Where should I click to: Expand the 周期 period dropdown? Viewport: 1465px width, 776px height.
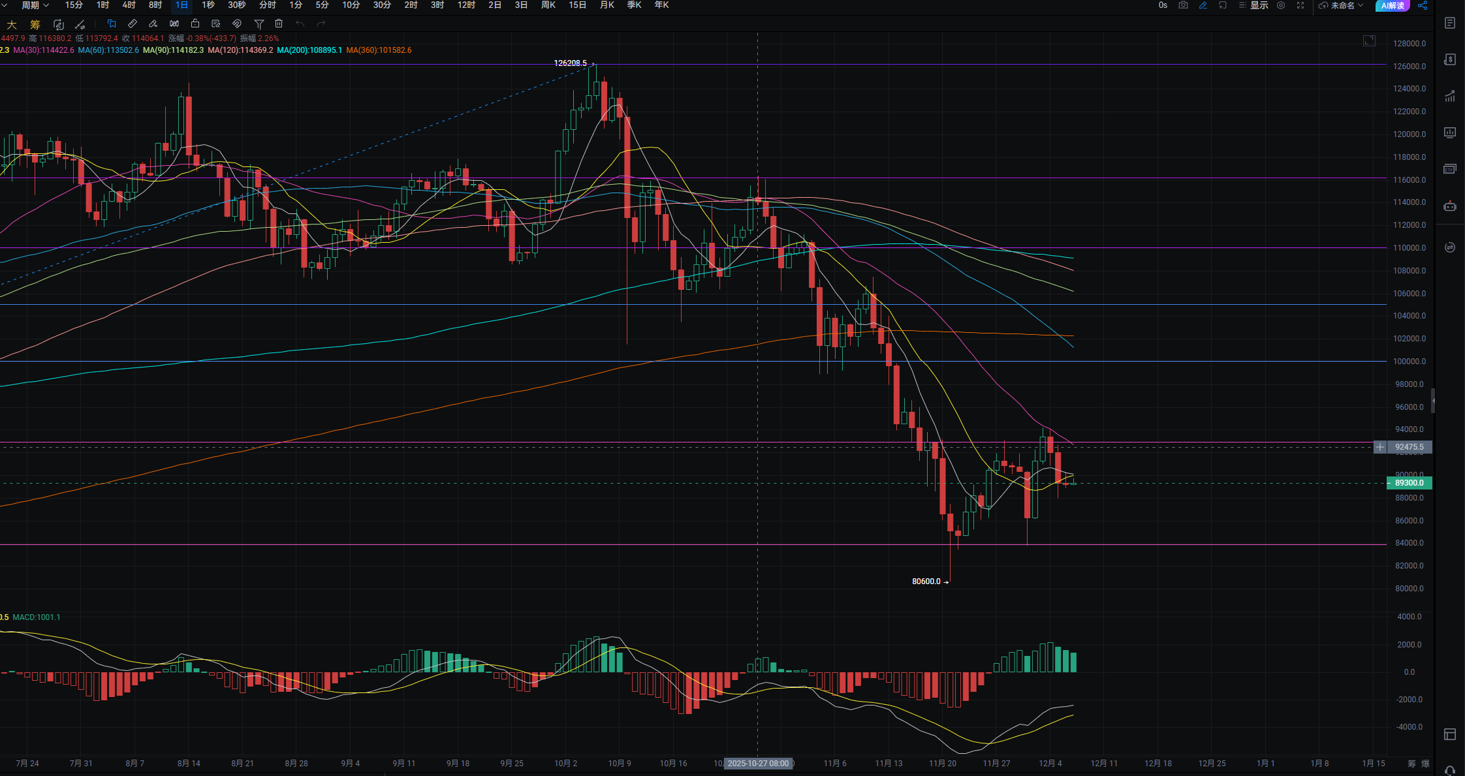[x=35, y=5]
